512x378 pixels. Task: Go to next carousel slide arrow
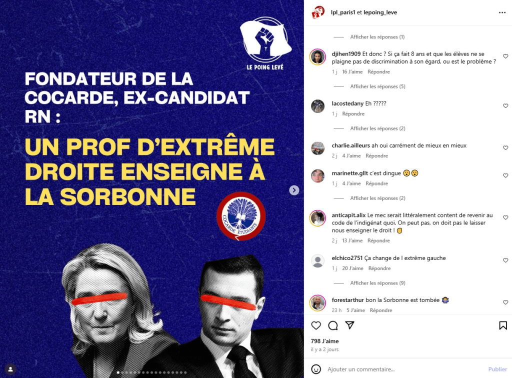(x=294, y=190)
